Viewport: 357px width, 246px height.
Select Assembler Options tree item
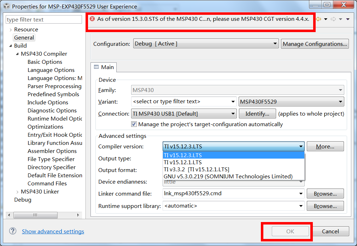pos(52,151)
